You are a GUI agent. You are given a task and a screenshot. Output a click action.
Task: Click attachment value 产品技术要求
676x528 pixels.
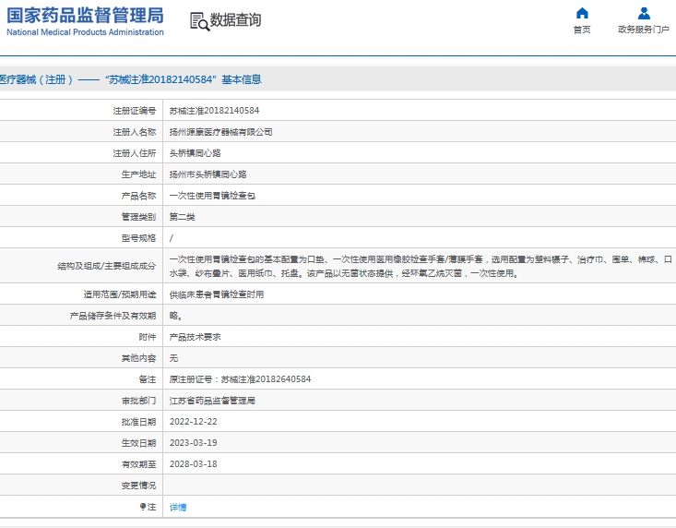coord(195,337)
